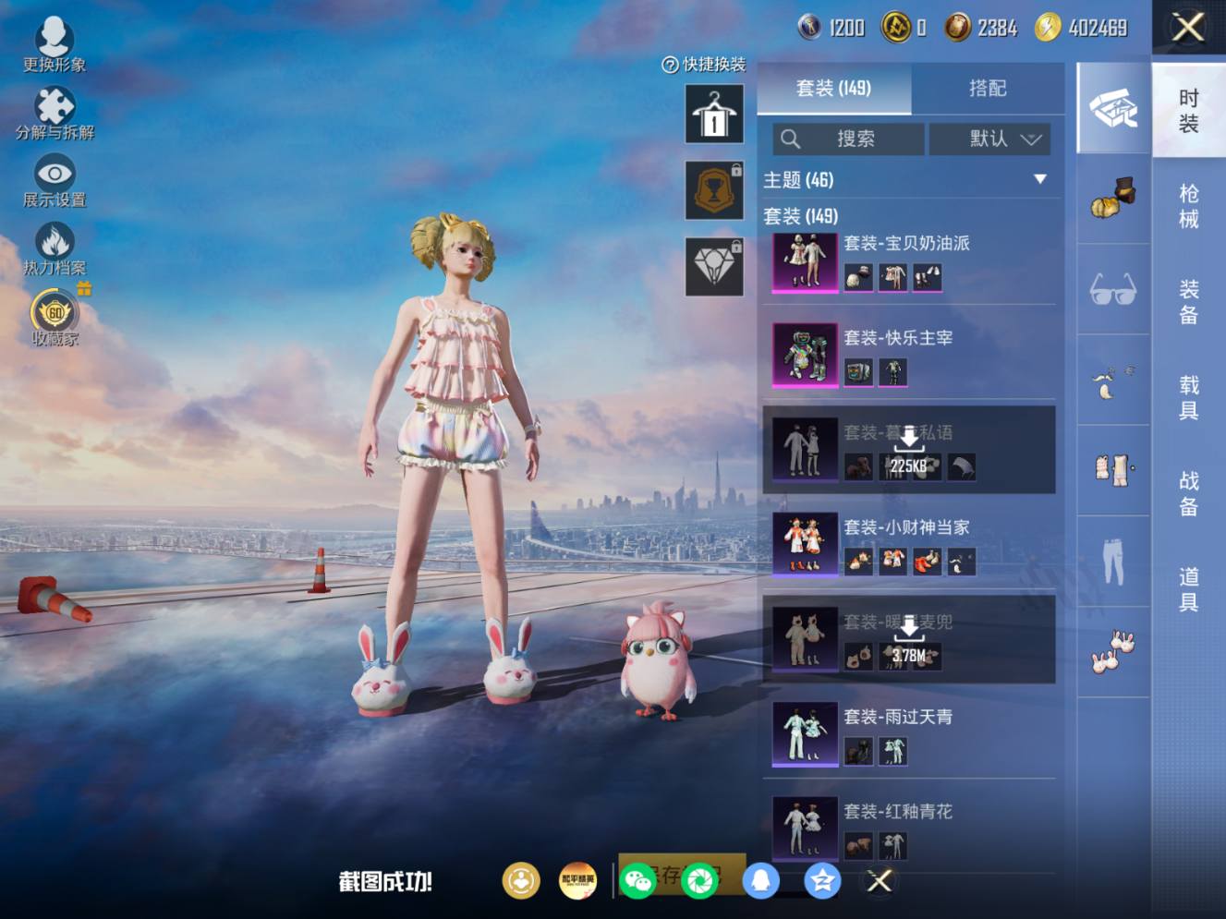This screenshot has width=1226, height=919.
Task: Open 热力档案 flame icon
Action: [x=55, y=248]
